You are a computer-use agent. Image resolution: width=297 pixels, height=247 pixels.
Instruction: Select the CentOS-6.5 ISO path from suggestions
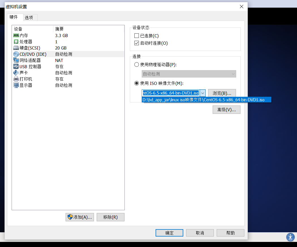pos(206,100)
